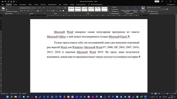This screenshot has width=177, height=99.
Task: Open the КонсультантПлюс button
Action: click(x=143, y=9)
